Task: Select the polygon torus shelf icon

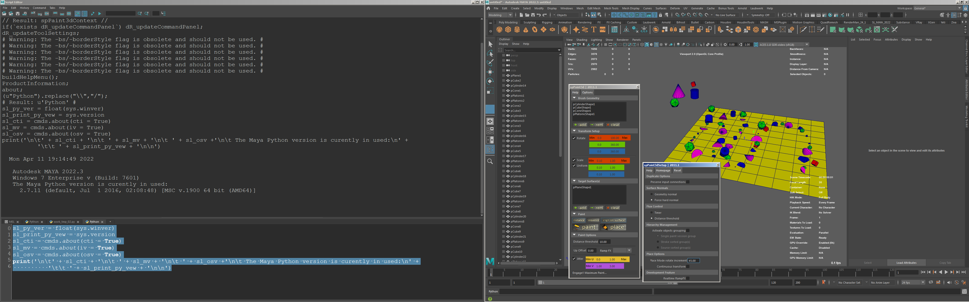Action: click(534, 30)
